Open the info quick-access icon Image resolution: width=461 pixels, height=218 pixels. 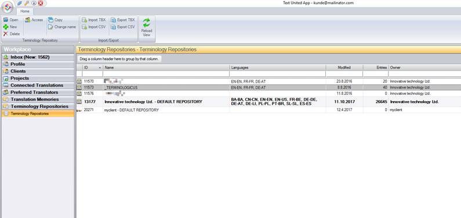tap(34, 3)
